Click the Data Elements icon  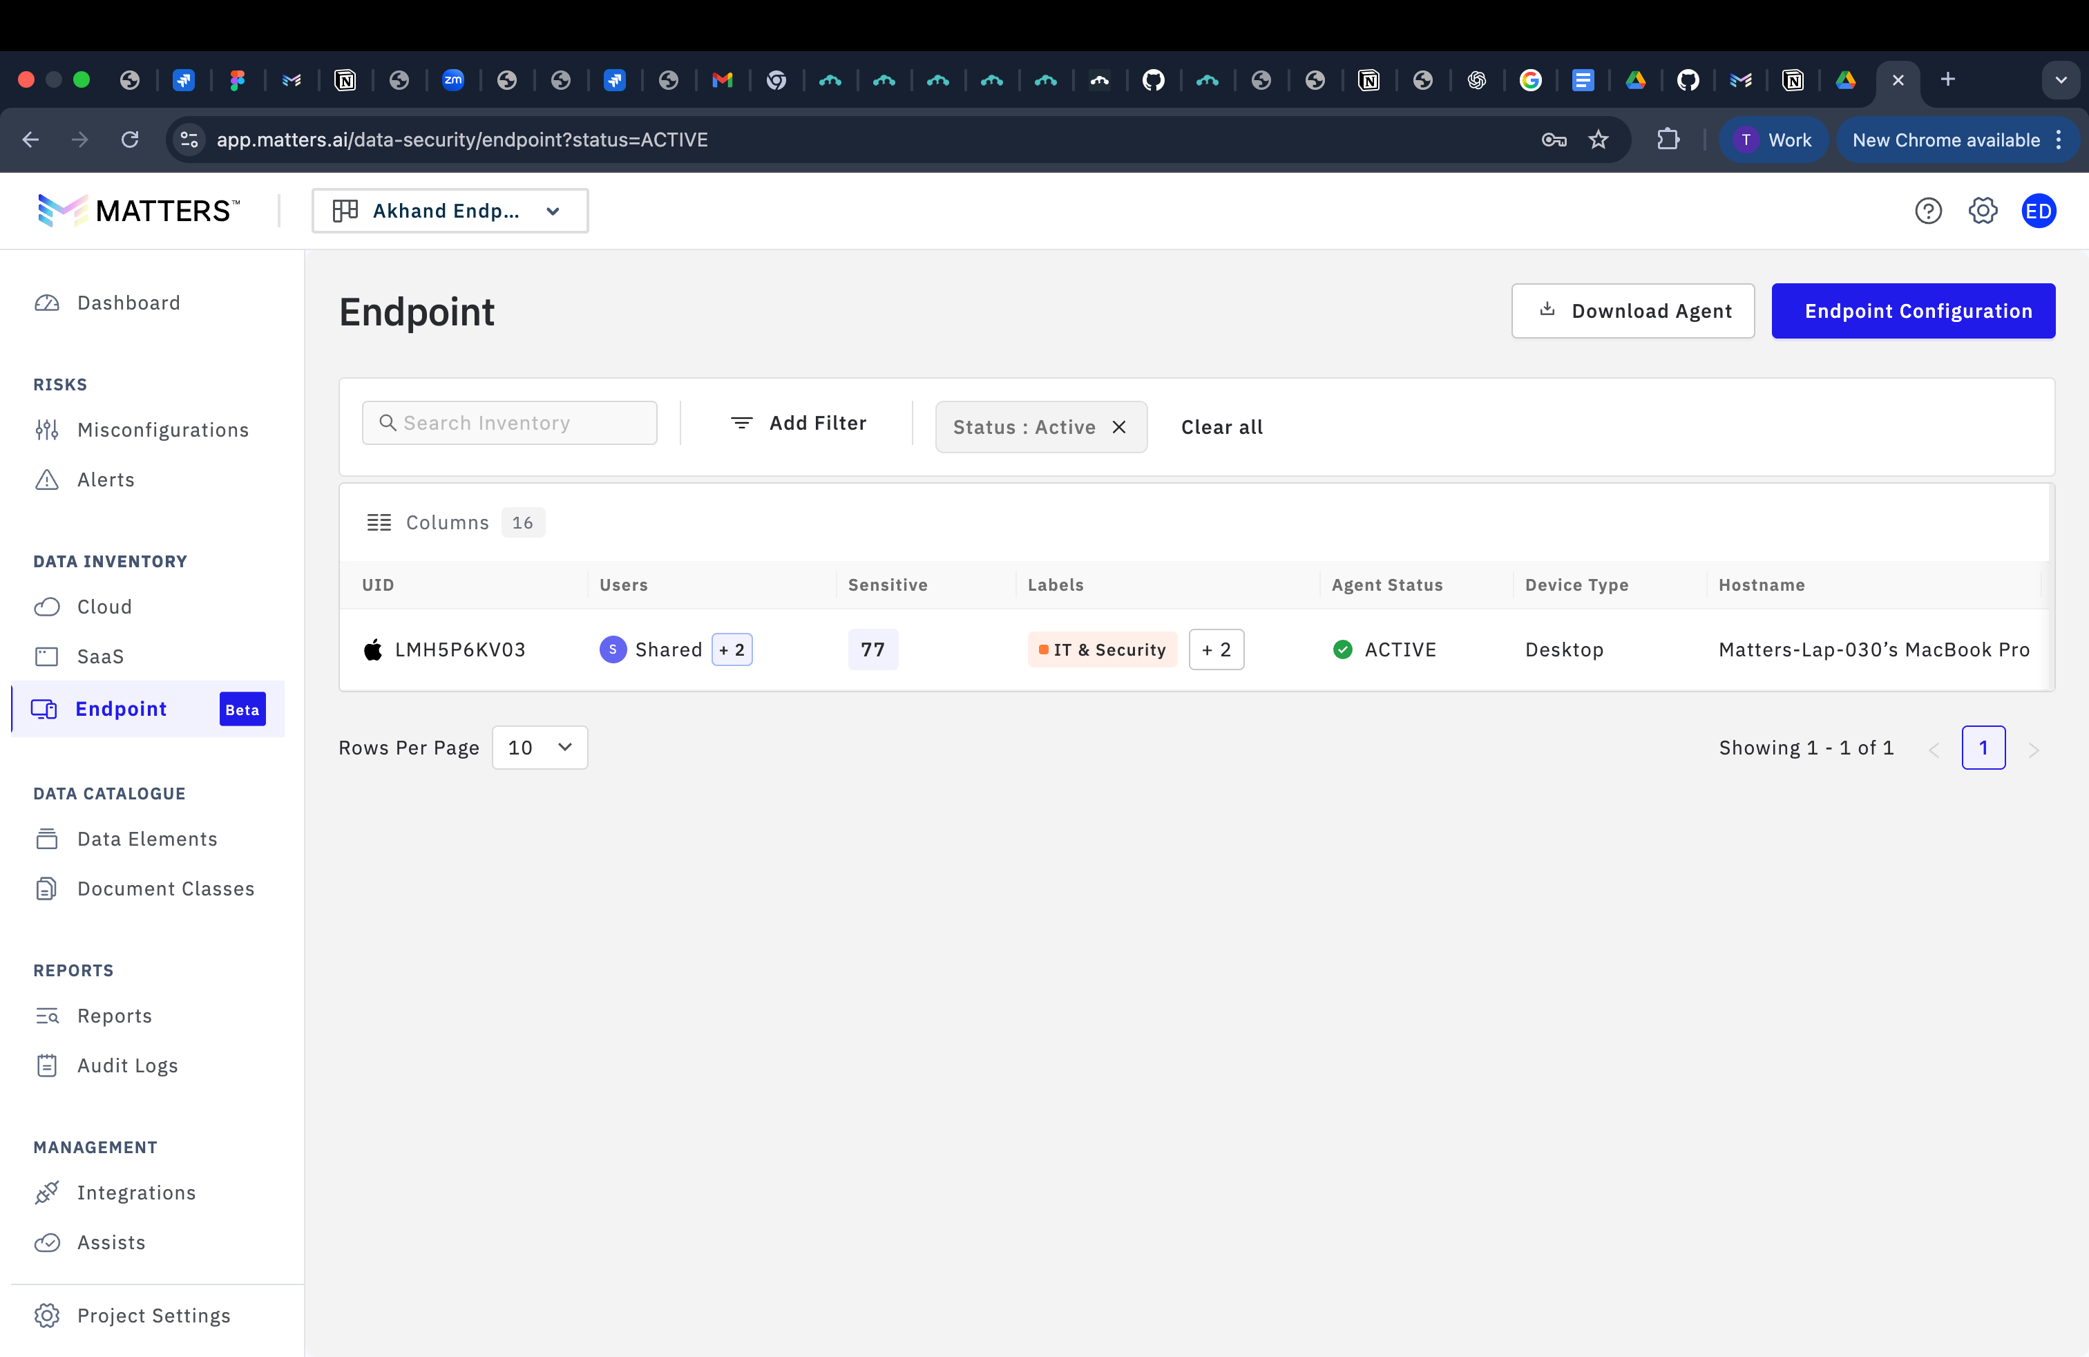(x=46, y=839)
